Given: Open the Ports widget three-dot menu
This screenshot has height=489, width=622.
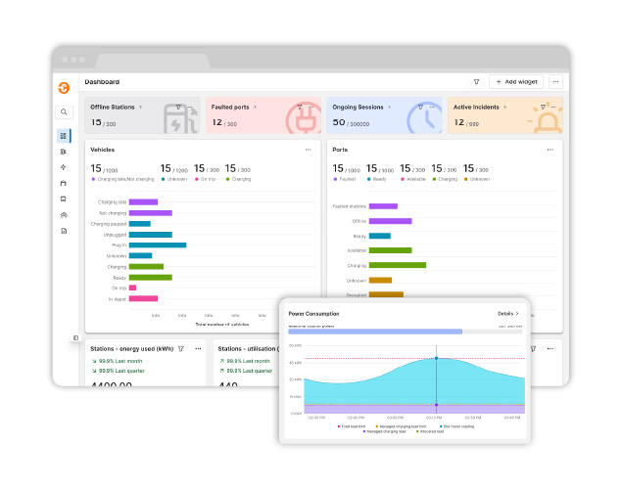Looking at the screenshot, I should 550,150.
